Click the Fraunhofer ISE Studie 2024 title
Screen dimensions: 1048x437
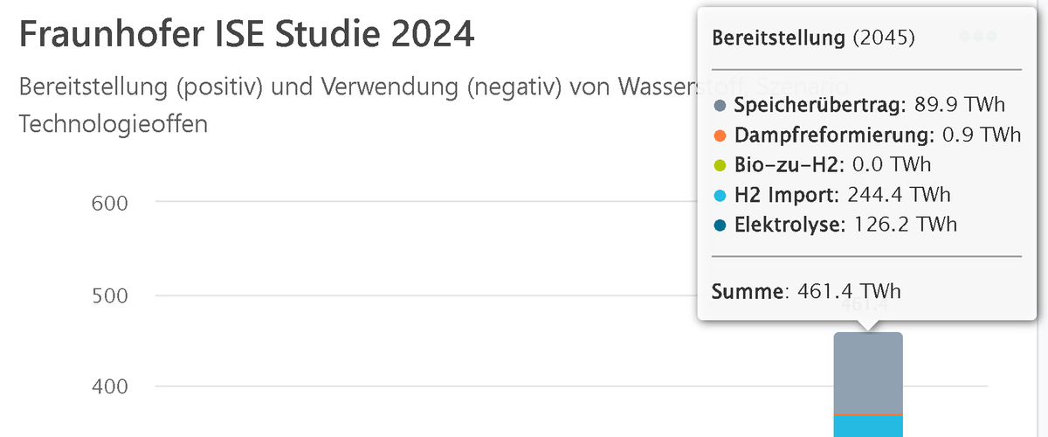[x=246, y=36]
